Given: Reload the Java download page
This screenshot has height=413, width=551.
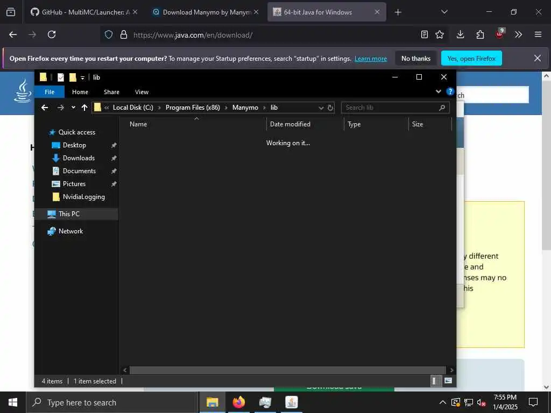Looking at the screenshot, I should (x=52, y=34).
